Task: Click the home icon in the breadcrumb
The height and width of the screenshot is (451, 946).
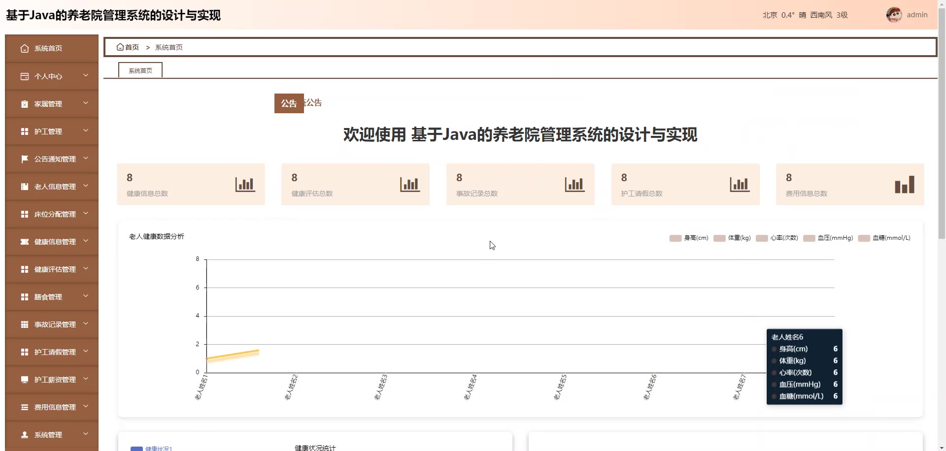Action: 120,47
